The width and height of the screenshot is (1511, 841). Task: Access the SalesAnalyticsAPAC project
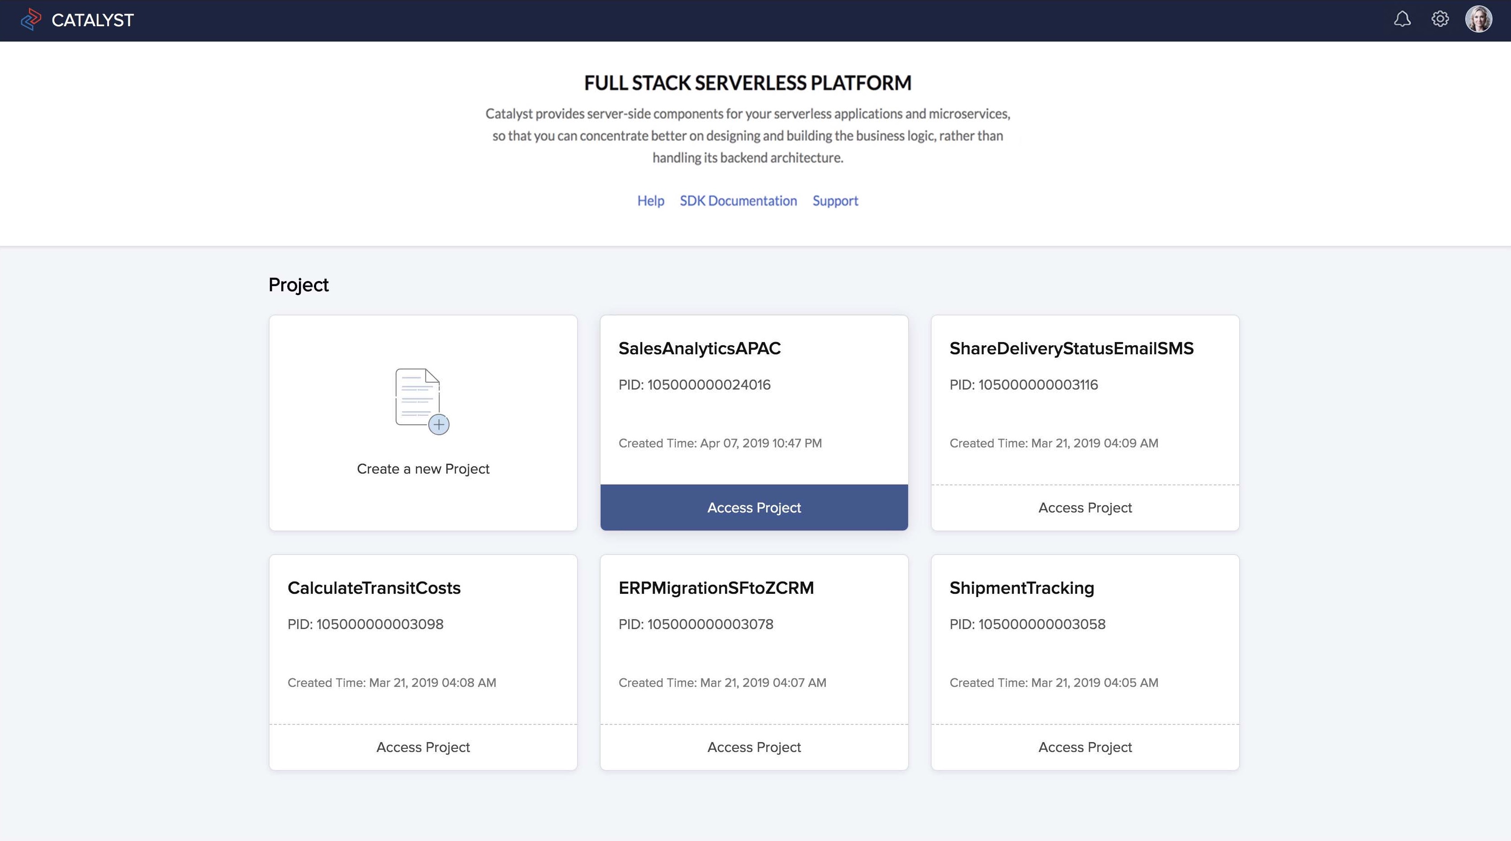click(754, 507)
